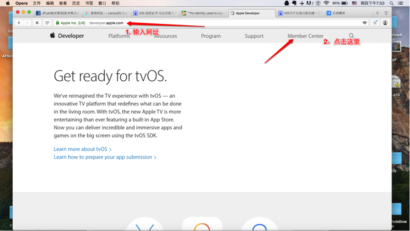Click the battery status indicator

coord(340,3)
